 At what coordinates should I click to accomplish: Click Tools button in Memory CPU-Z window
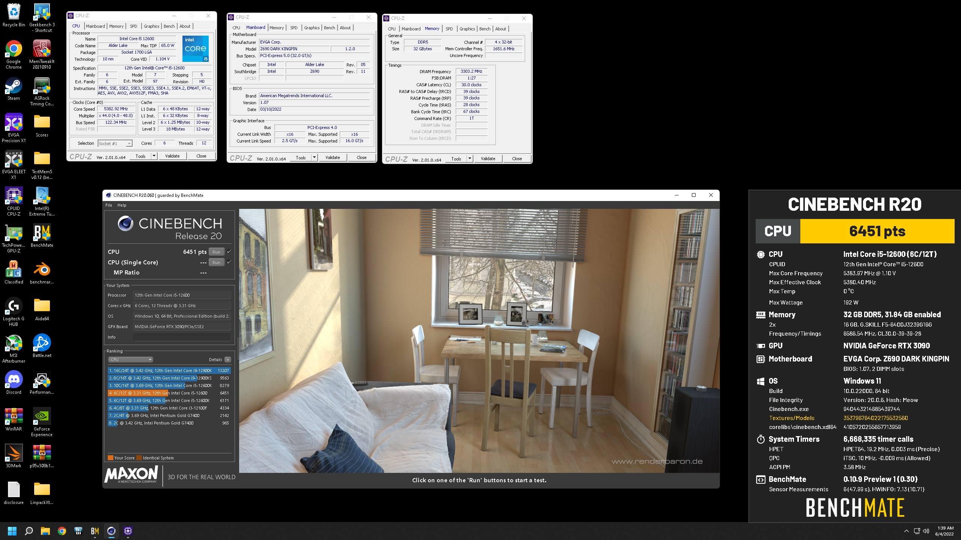point(456,159)
